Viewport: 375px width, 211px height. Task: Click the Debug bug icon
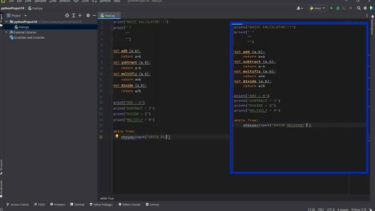pyautogui.click(x=338, y=8)
